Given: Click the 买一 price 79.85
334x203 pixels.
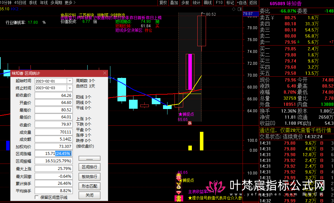Looking at the screenshot, I should (x=290, y=49).
